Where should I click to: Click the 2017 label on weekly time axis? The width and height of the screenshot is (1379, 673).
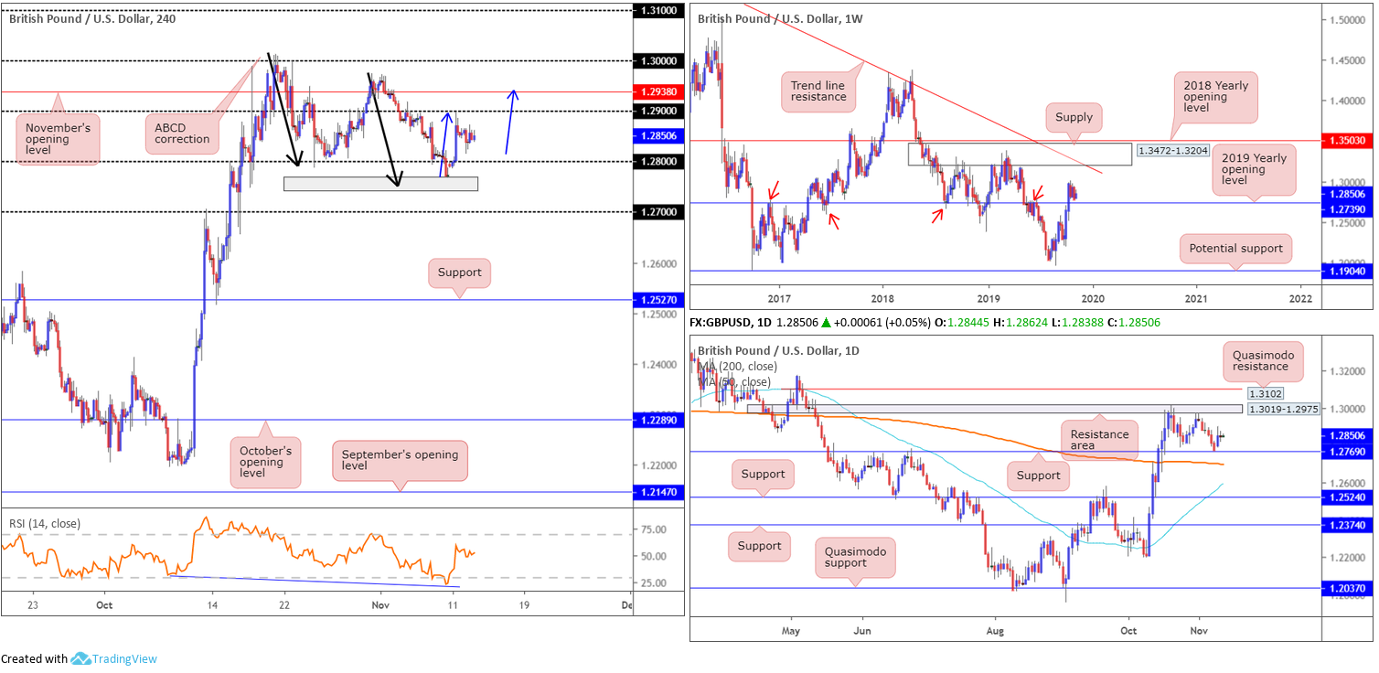779,299
